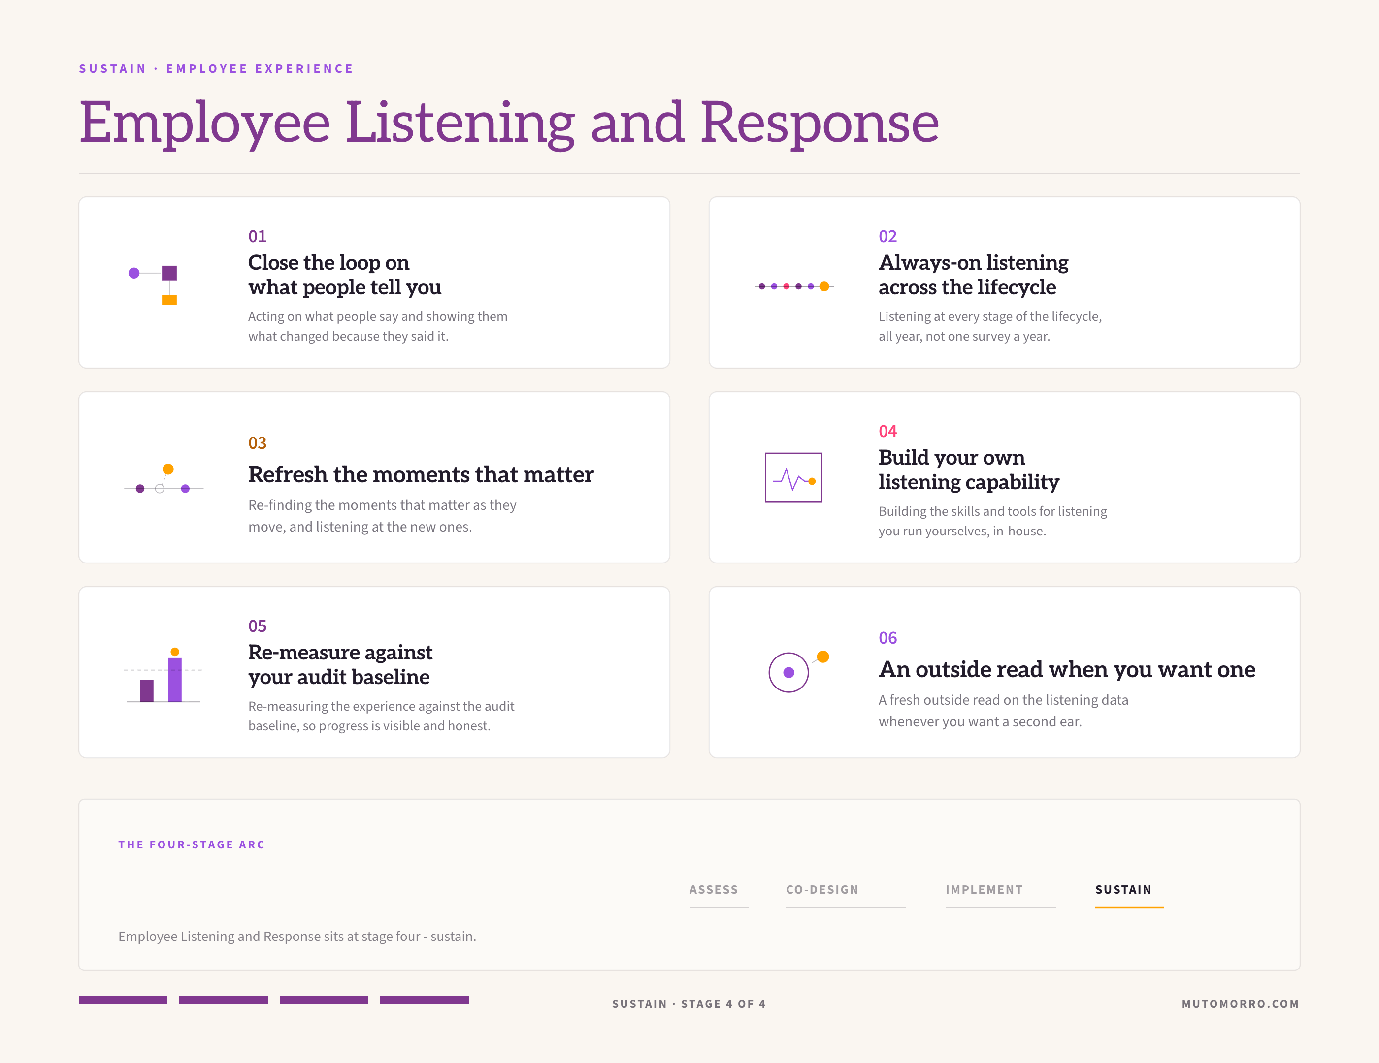This screenshot has height=1063, width=1379.
Task: Click the Re-measure baseline bar-chart icon
Action: [164, 675]
